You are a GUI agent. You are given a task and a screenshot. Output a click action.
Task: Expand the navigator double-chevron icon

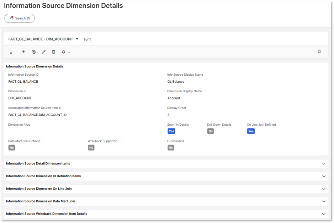11,53
